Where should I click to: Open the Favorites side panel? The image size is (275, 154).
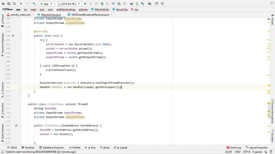[x=3, y=110]
